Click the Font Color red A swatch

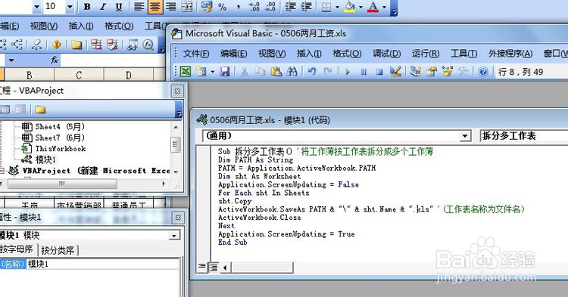[x=373, y=7]
